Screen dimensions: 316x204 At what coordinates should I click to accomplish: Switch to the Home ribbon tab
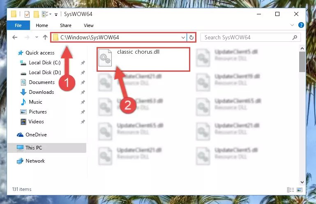click(42, 25)
